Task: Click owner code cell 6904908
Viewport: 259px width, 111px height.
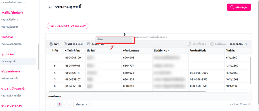Action: 137,58
